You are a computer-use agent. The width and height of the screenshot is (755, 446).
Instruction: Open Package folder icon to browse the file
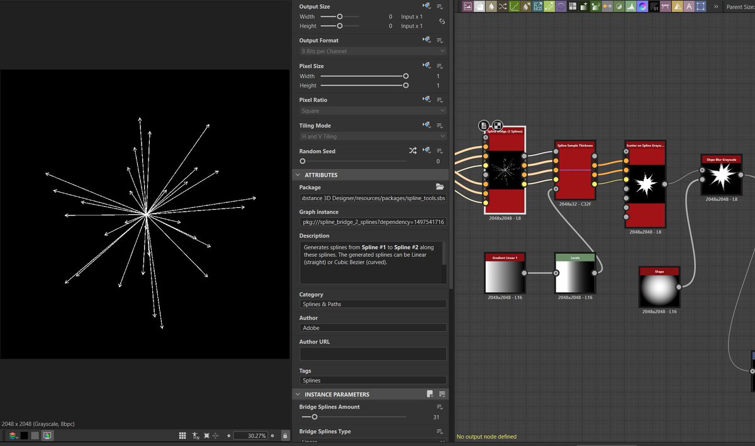tap(440, 187)
